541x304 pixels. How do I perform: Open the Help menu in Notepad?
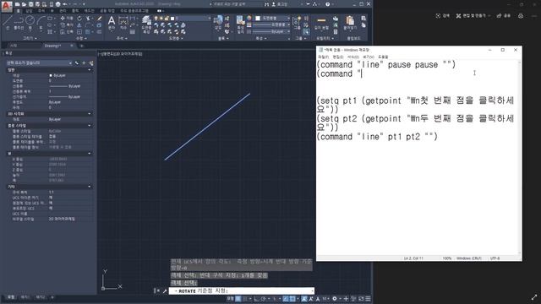[383, 57]
